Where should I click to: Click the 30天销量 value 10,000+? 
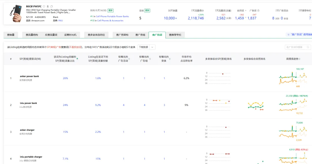pyautogui.click(x=170, y=18)
